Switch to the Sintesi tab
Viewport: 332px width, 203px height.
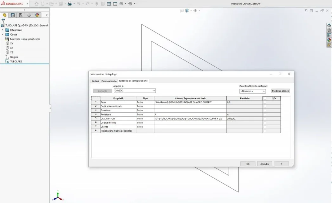pos(95,81)
